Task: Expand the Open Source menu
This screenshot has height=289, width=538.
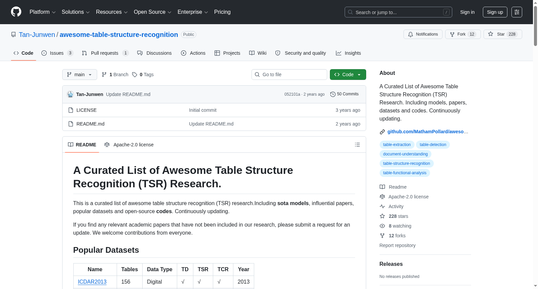Action: pyautogui.click(x=153, y=12)
